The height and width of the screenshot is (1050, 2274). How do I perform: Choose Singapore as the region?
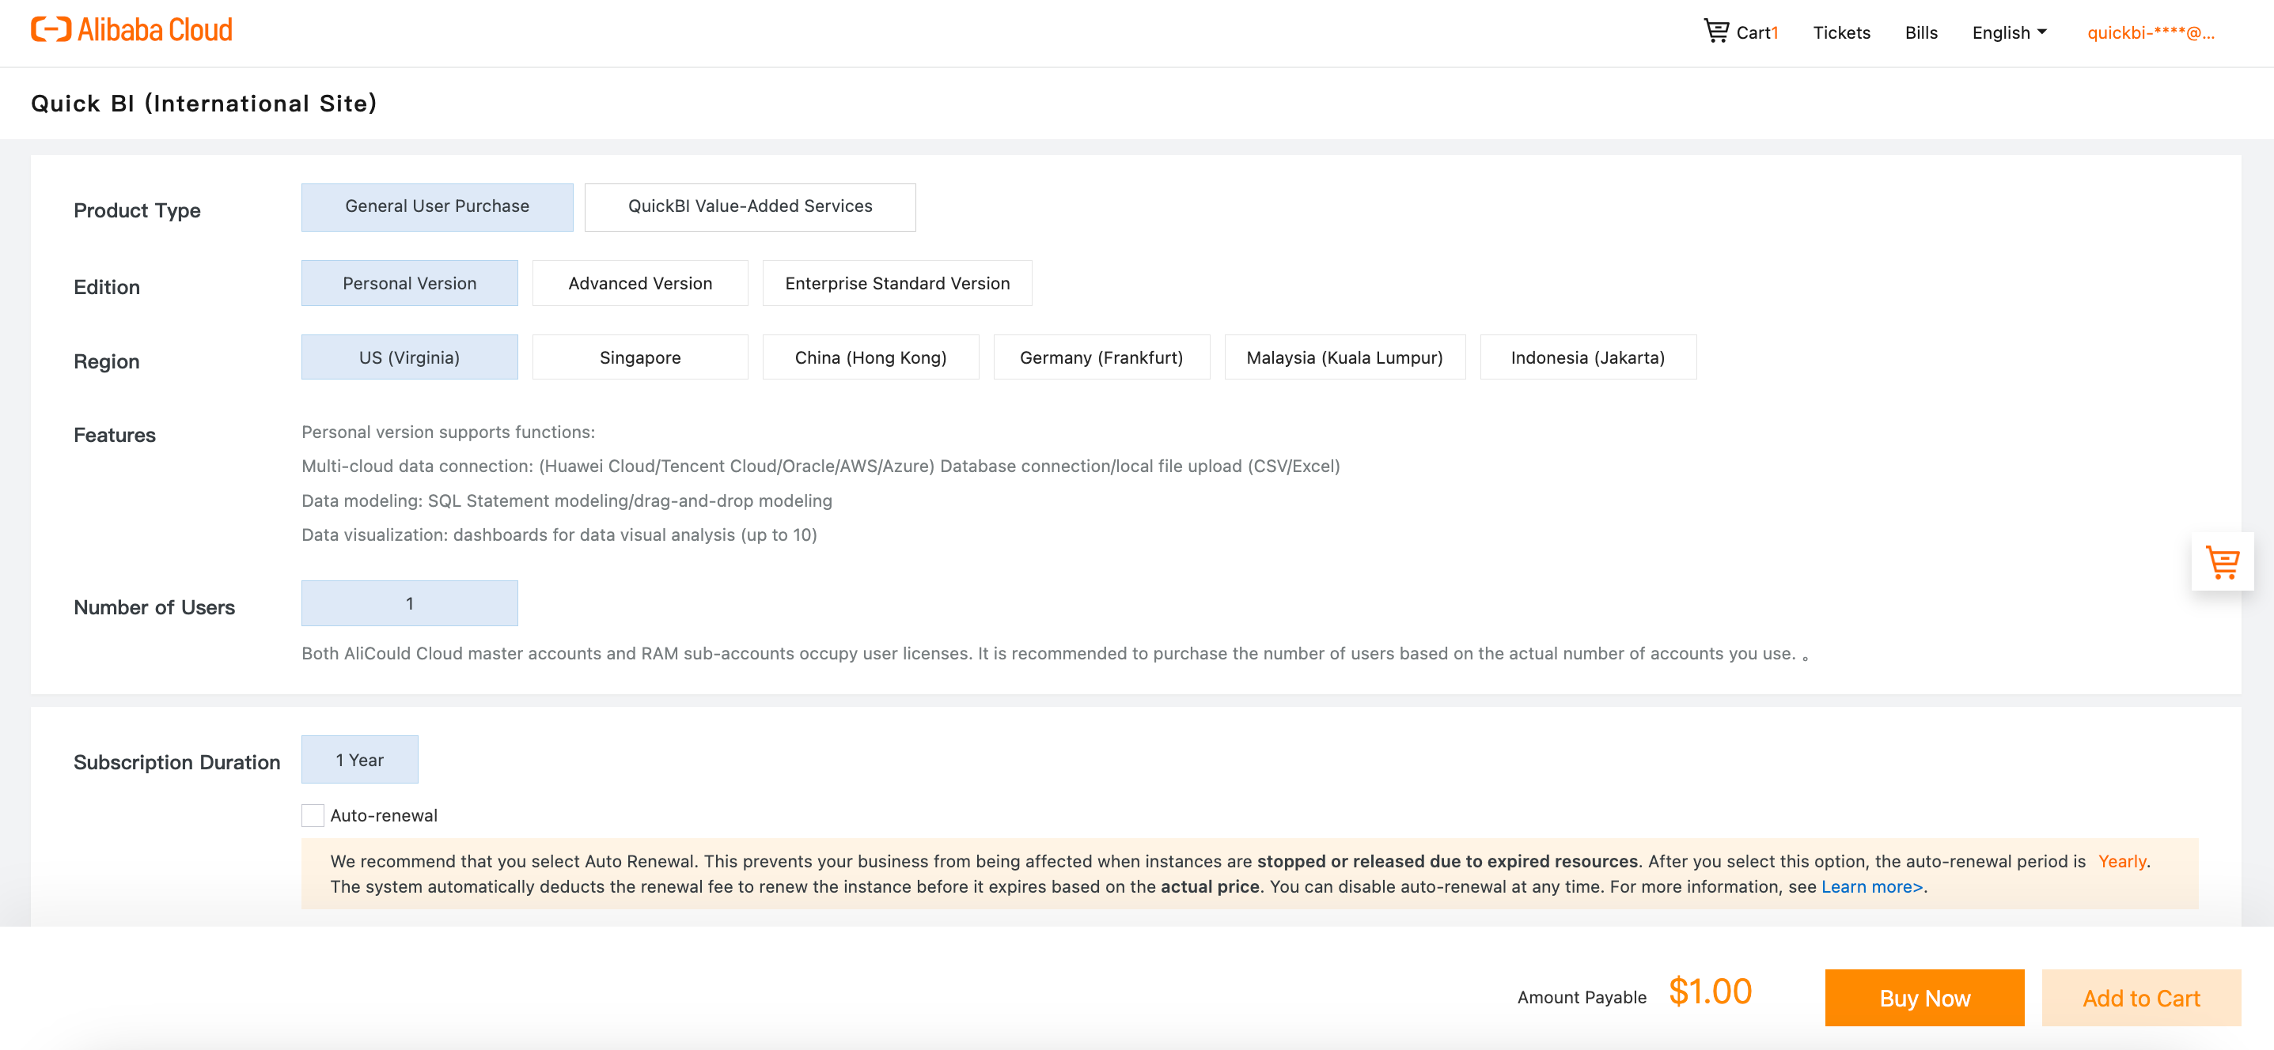coord(639,357)
